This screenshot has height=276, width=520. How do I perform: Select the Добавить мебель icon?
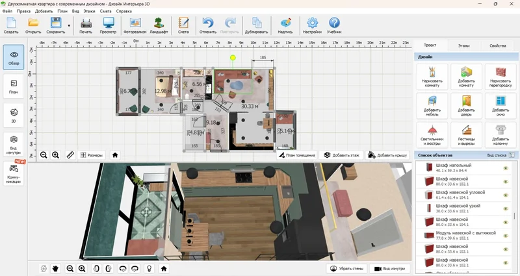tap(432, 105)
